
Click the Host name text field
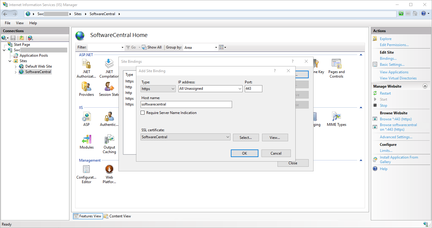[186, 104]
